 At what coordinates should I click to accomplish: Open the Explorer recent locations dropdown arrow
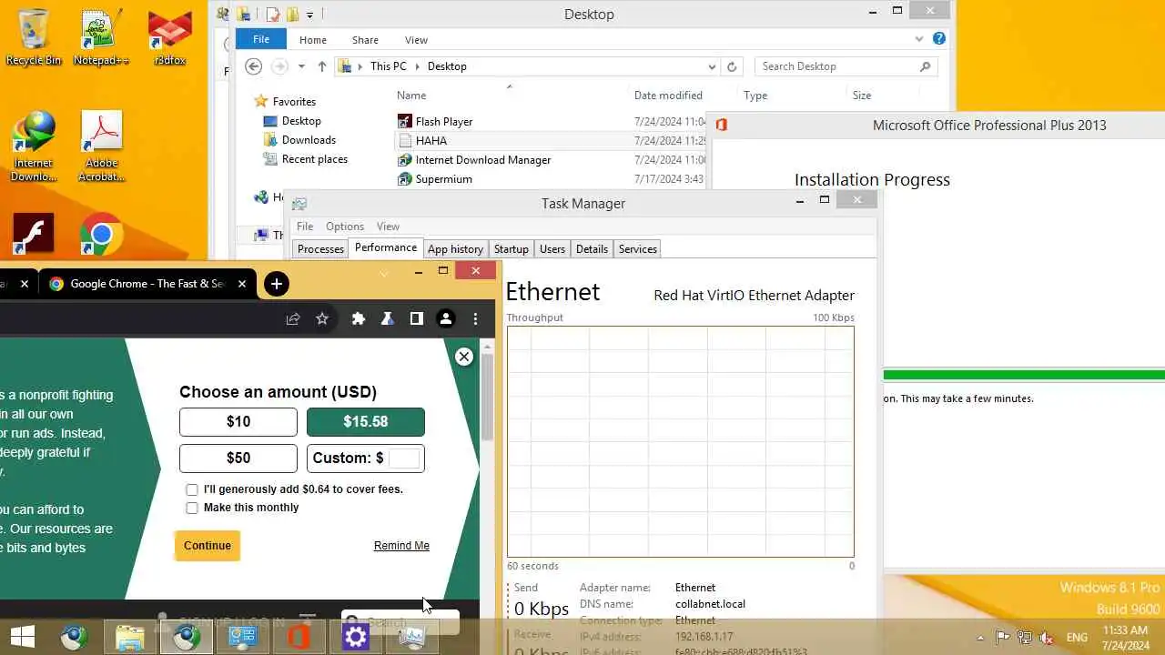pyautogui.click(x=301, y=66)
